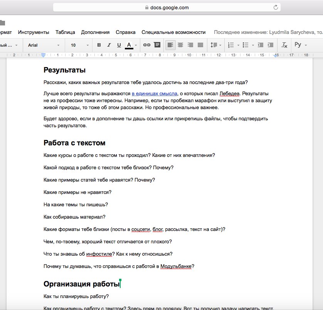Viewport: 323px width, 310px height.
Task: Expand the input tools dropdown arrow
Action: click(306, 45)
